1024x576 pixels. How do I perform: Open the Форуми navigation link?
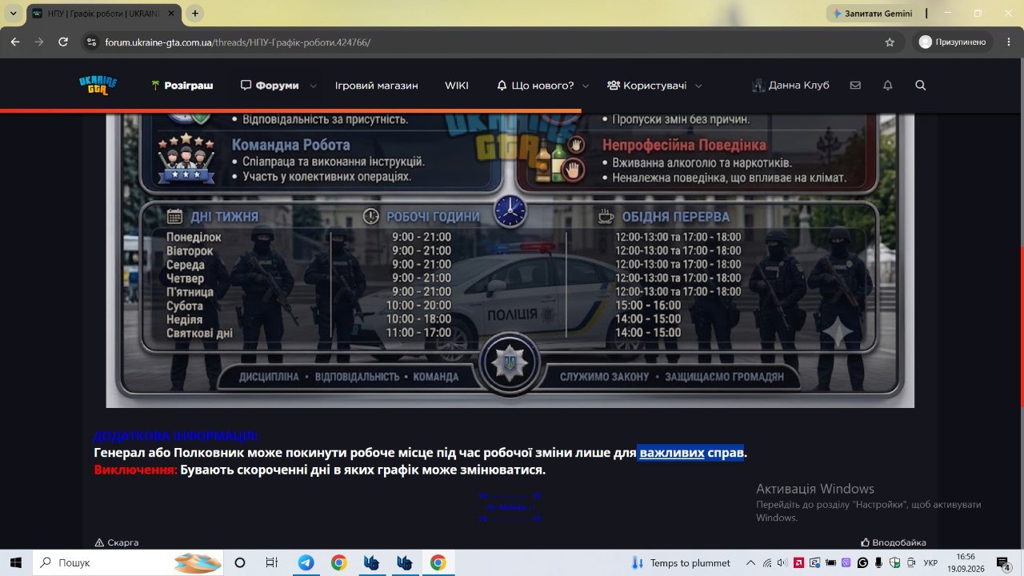tap(270, 86)
